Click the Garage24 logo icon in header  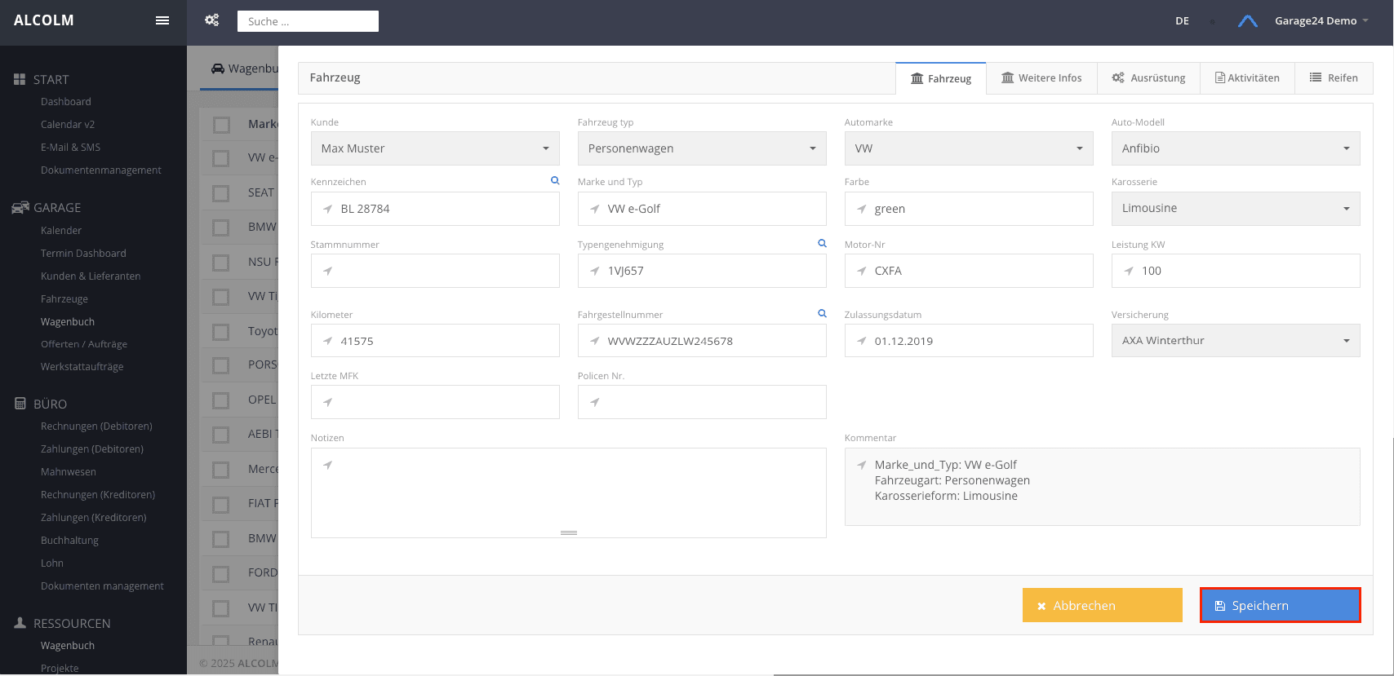[1247, 21]
